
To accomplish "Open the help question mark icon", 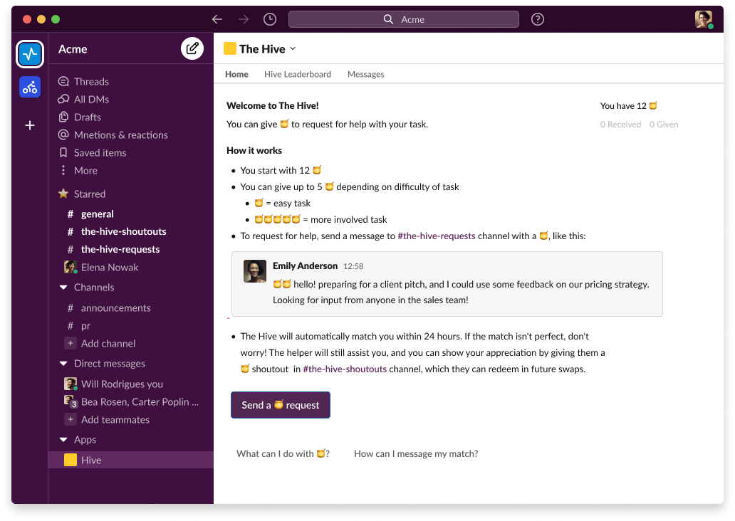I will tap(538, 19).
